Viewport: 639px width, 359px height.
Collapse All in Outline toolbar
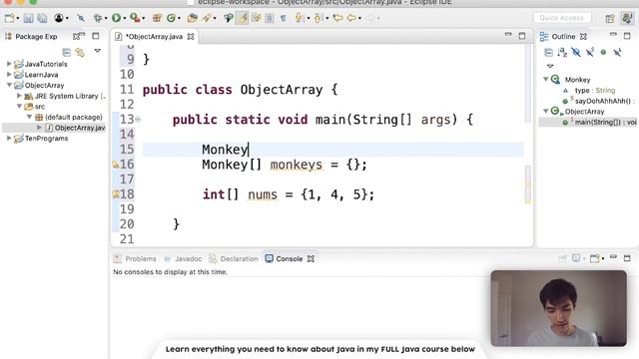[548, 53]
